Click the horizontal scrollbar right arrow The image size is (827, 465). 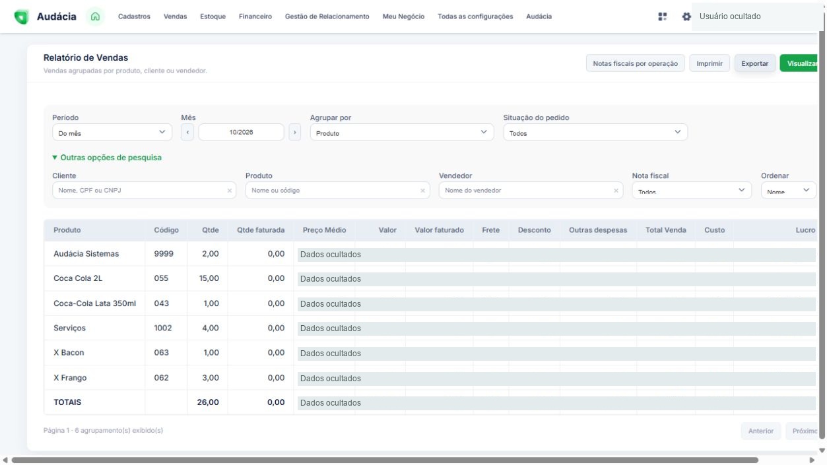coord(812,460)
